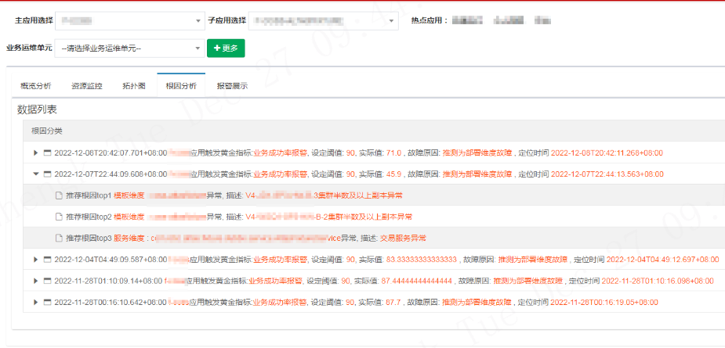
Task: Click the third blurred 热点应用 link
Action: [543, 21]
